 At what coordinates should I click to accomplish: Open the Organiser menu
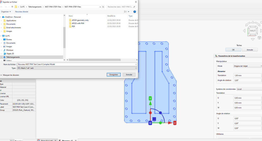tap(6, 12)
